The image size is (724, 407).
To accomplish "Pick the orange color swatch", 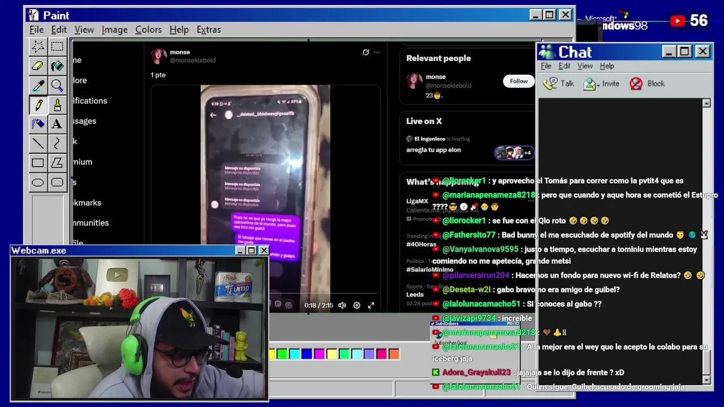I will pyautogui.click(x=394, y=354).
